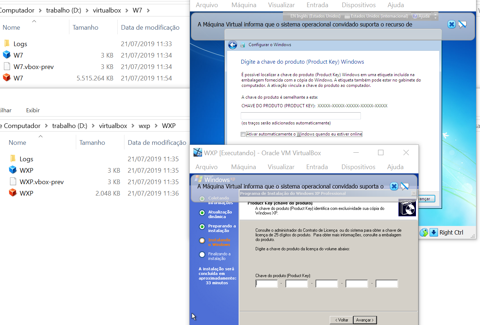
Task: Close the Windows XP Professional installer dialog
Action: (414, 193)
